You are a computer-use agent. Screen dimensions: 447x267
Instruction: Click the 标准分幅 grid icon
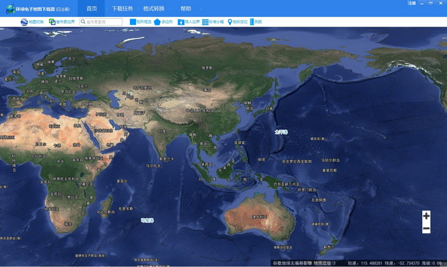[x=205, y=22]
